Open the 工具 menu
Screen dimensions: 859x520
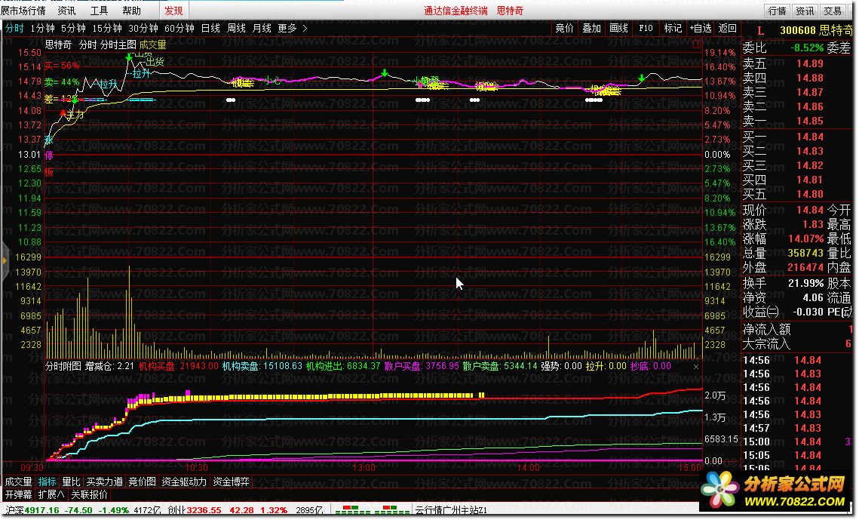click(x=99, y=11)
